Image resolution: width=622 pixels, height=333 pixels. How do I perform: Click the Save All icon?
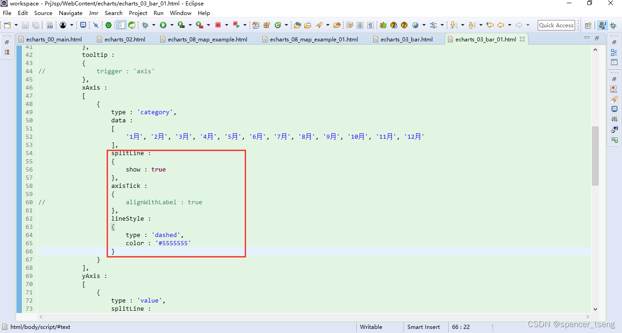coord(35,25)
